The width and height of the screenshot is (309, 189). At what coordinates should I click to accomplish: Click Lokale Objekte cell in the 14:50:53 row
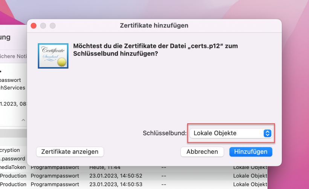click(x=250, y=184)
